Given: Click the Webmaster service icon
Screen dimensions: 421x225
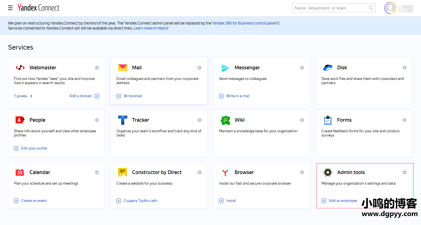Looking at the screenshot, I should point(20,68).
